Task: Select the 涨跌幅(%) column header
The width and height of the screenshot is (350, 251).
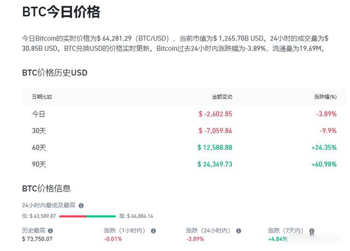Action: click(x=325, y=97)
